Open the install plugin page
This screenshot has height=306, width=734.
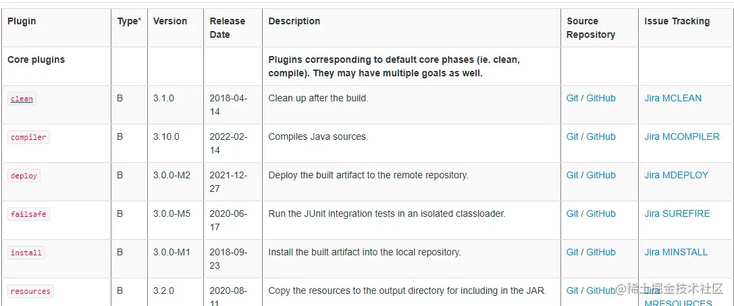point(26,253)
